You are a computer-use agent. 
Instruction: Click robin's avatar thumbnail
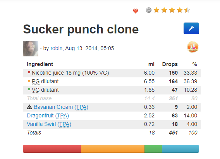click(x=31, y=49)
